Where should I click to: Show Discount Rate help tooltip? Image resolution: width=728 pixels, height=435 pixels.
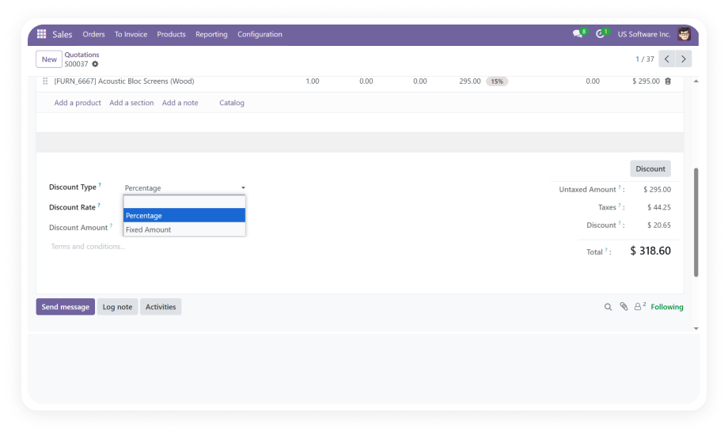click(x=99, y=205)
